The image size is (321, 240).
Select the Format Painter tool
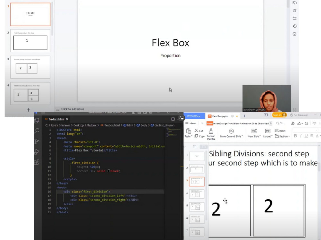(x=211, y=134)
